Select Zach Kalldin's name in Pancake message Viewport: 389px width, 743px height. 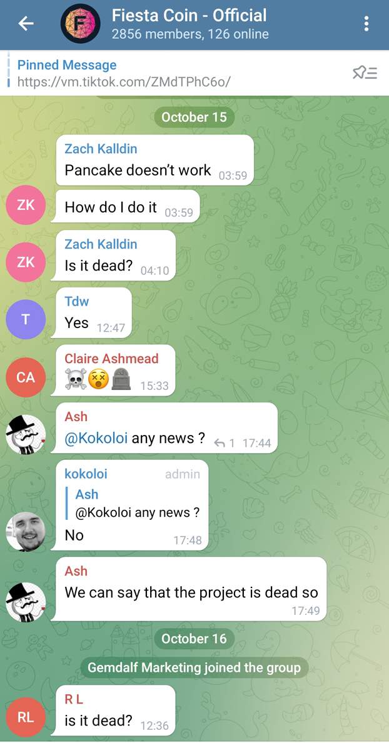[x=101, y=149]
